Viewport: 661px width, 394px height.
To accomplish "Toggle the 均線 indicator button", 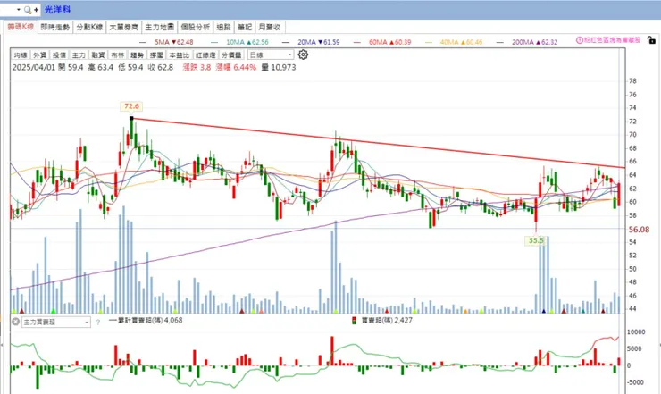I will [x=21, y=54].
